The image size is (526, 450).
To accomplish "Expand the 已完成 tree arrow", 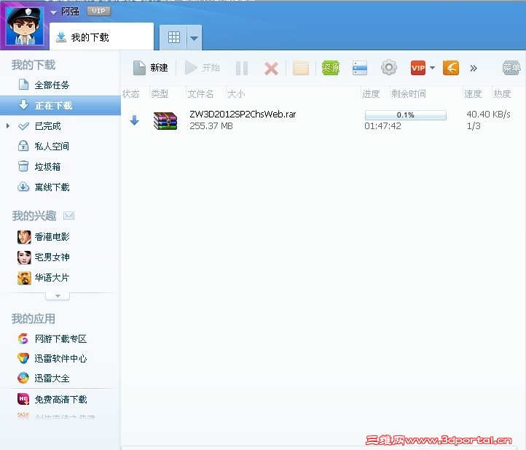I will click(x=8, y=126).
